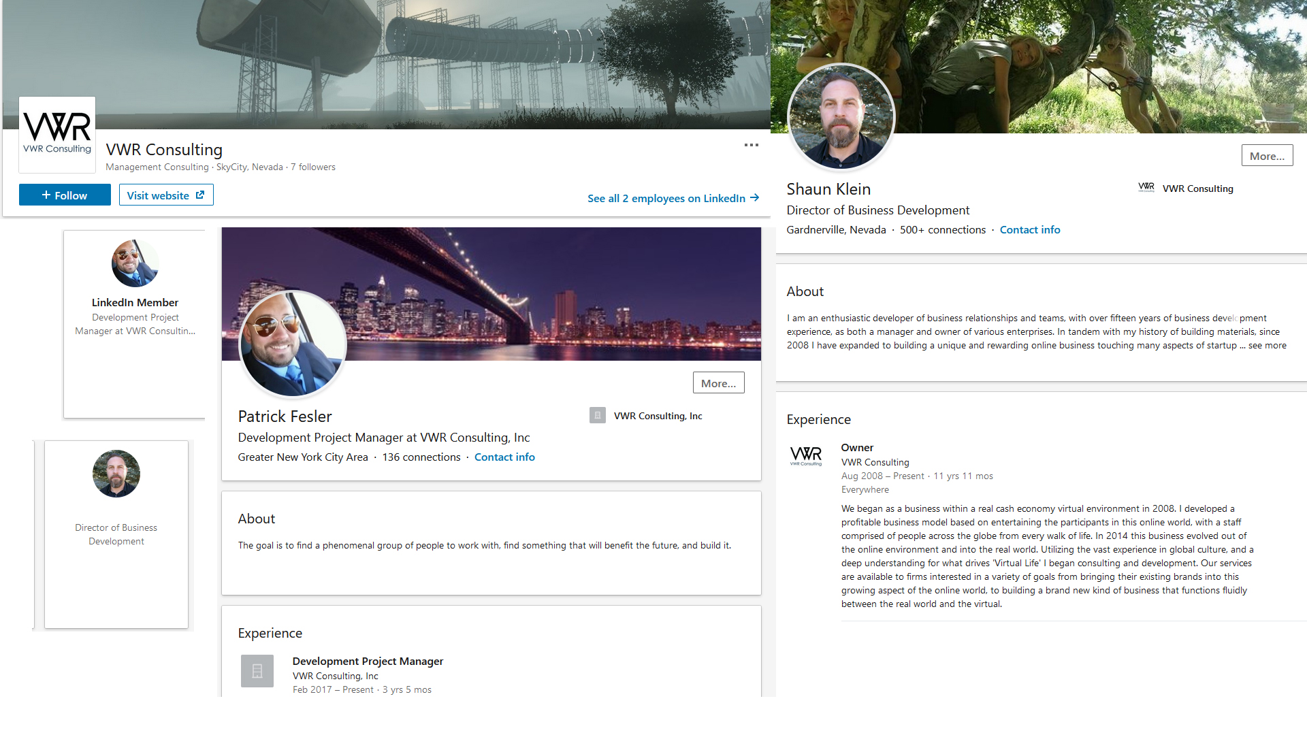Screen dimensions: 1307x735
Task: Click the Follow button
Action: [x=65, y=195]
